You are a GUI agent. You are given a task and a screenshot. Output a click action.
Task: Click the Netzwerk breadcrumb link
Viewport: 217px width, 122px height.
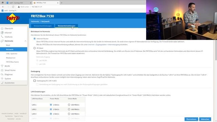pyautogui.click(x=45, y=21)
